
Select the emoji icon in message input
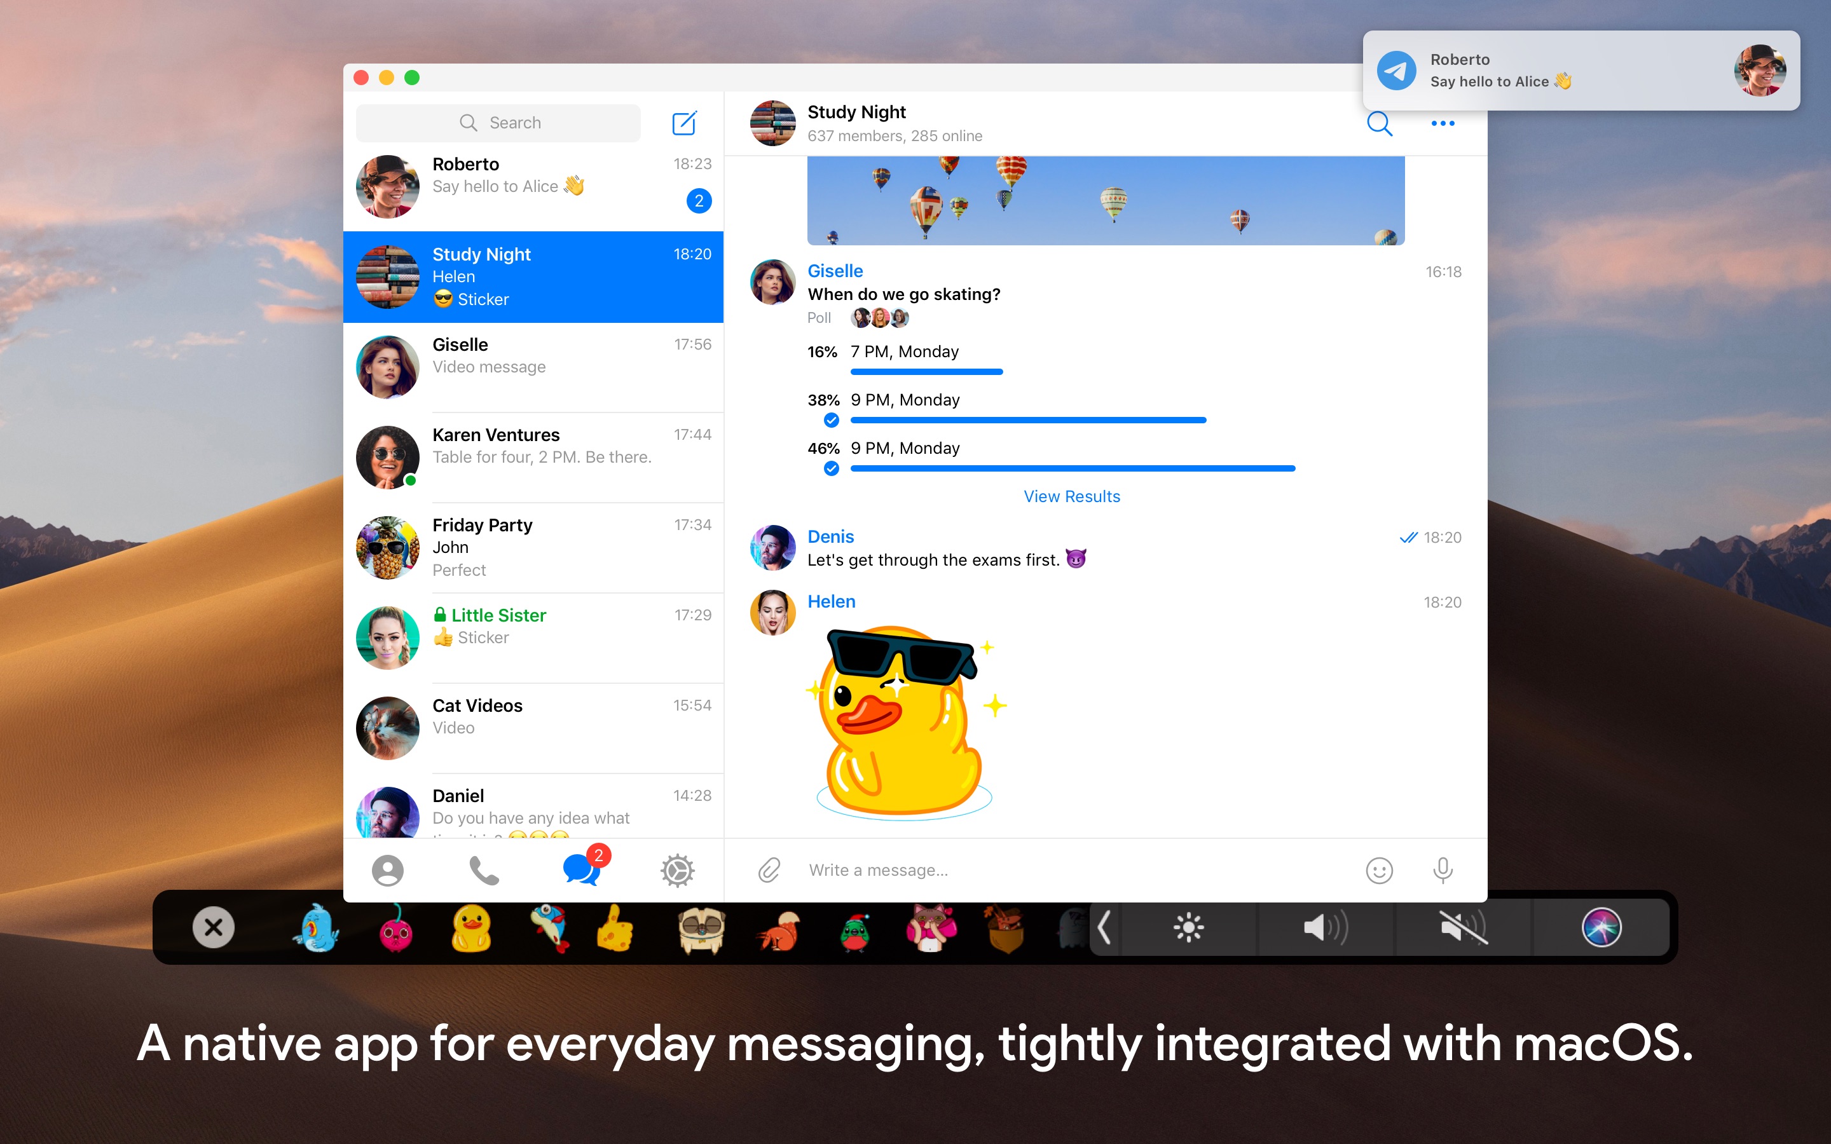click(x=1379, y=868)
